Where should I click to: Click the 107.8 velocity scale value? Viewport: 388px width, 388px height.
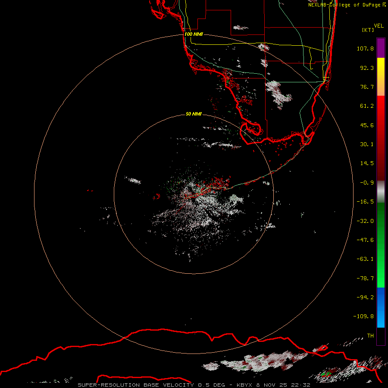365,48
